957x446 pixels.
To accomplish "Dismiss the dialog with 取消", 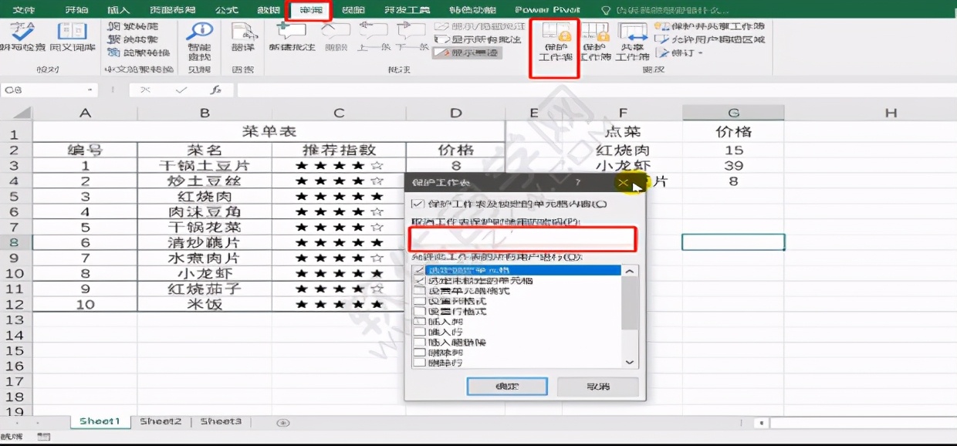I will (597, 387).
